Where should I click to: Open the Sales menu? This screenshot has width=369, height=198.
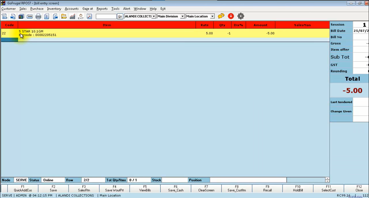(23, 9)
